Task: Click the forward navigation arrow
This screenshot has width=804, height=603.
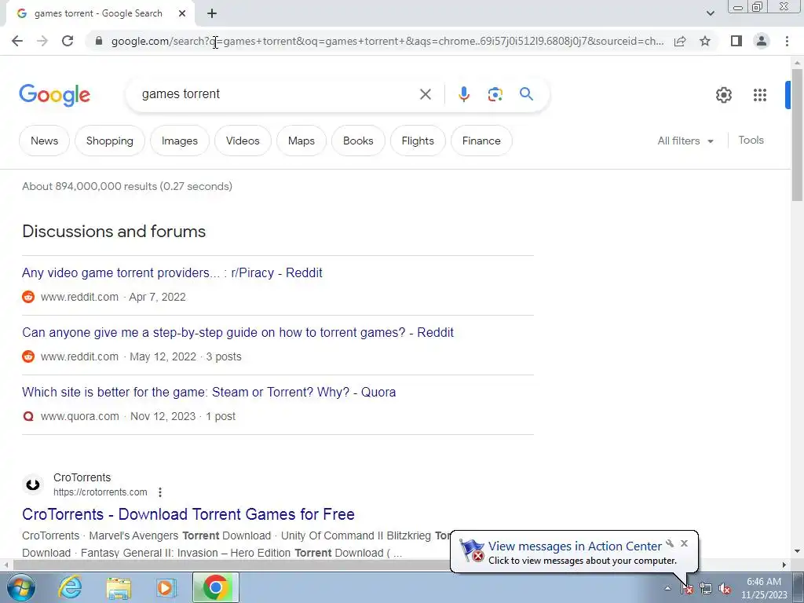Action: [x=42, y=41]
